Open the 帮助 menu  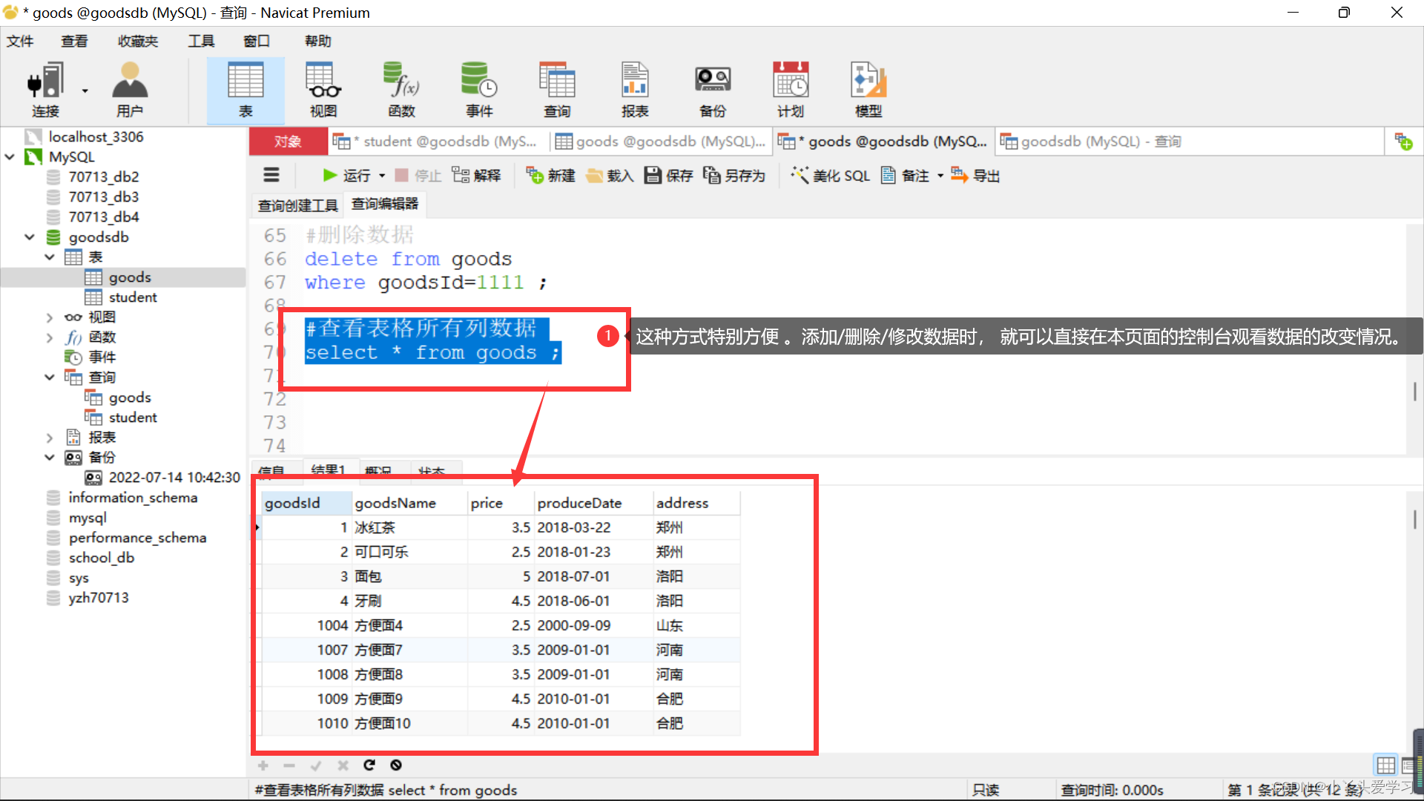[318, 41]
